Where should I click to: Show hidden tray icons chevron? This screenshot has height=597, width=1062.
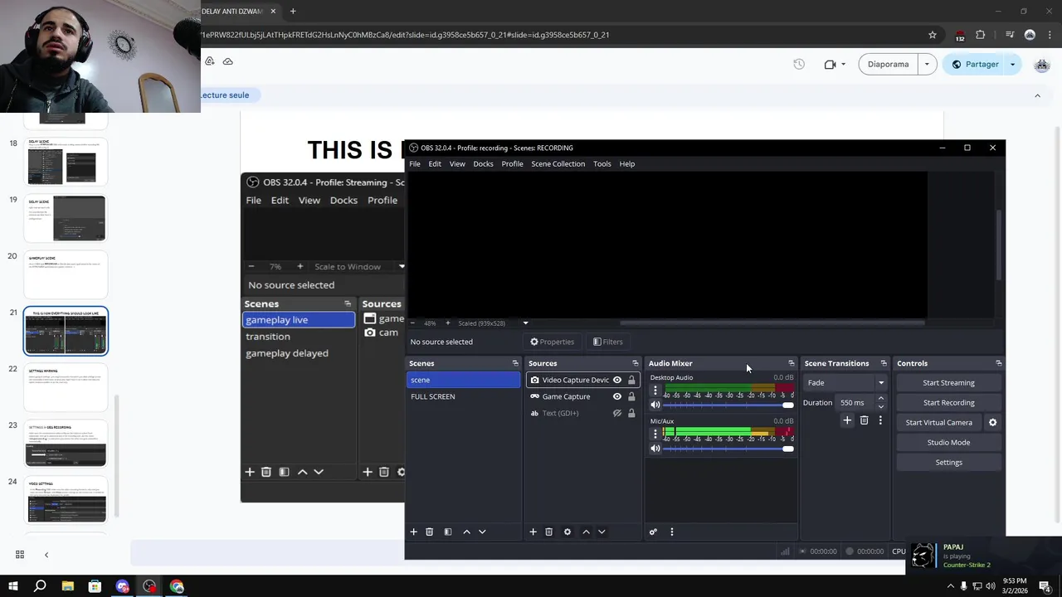tap(950, 586)
